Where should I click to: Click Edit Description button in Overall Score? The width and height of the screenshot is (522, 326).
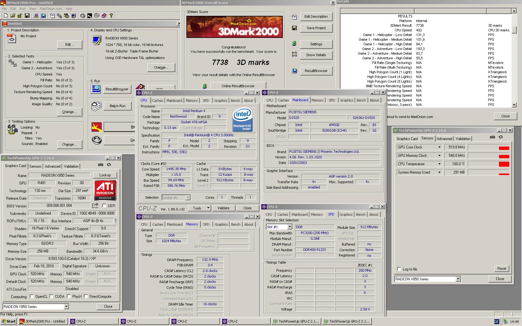316,16
